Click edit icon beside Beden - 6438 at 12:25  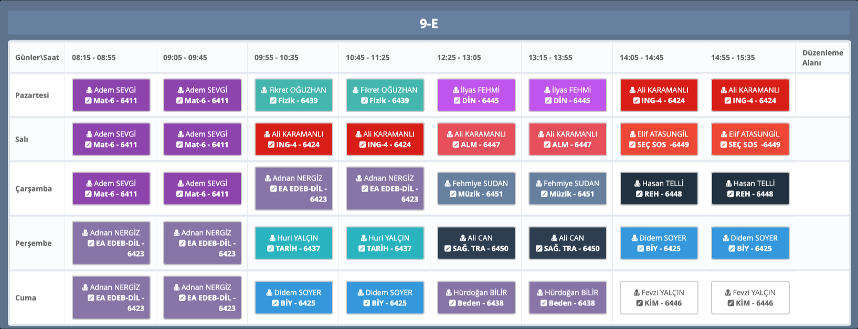452,303
